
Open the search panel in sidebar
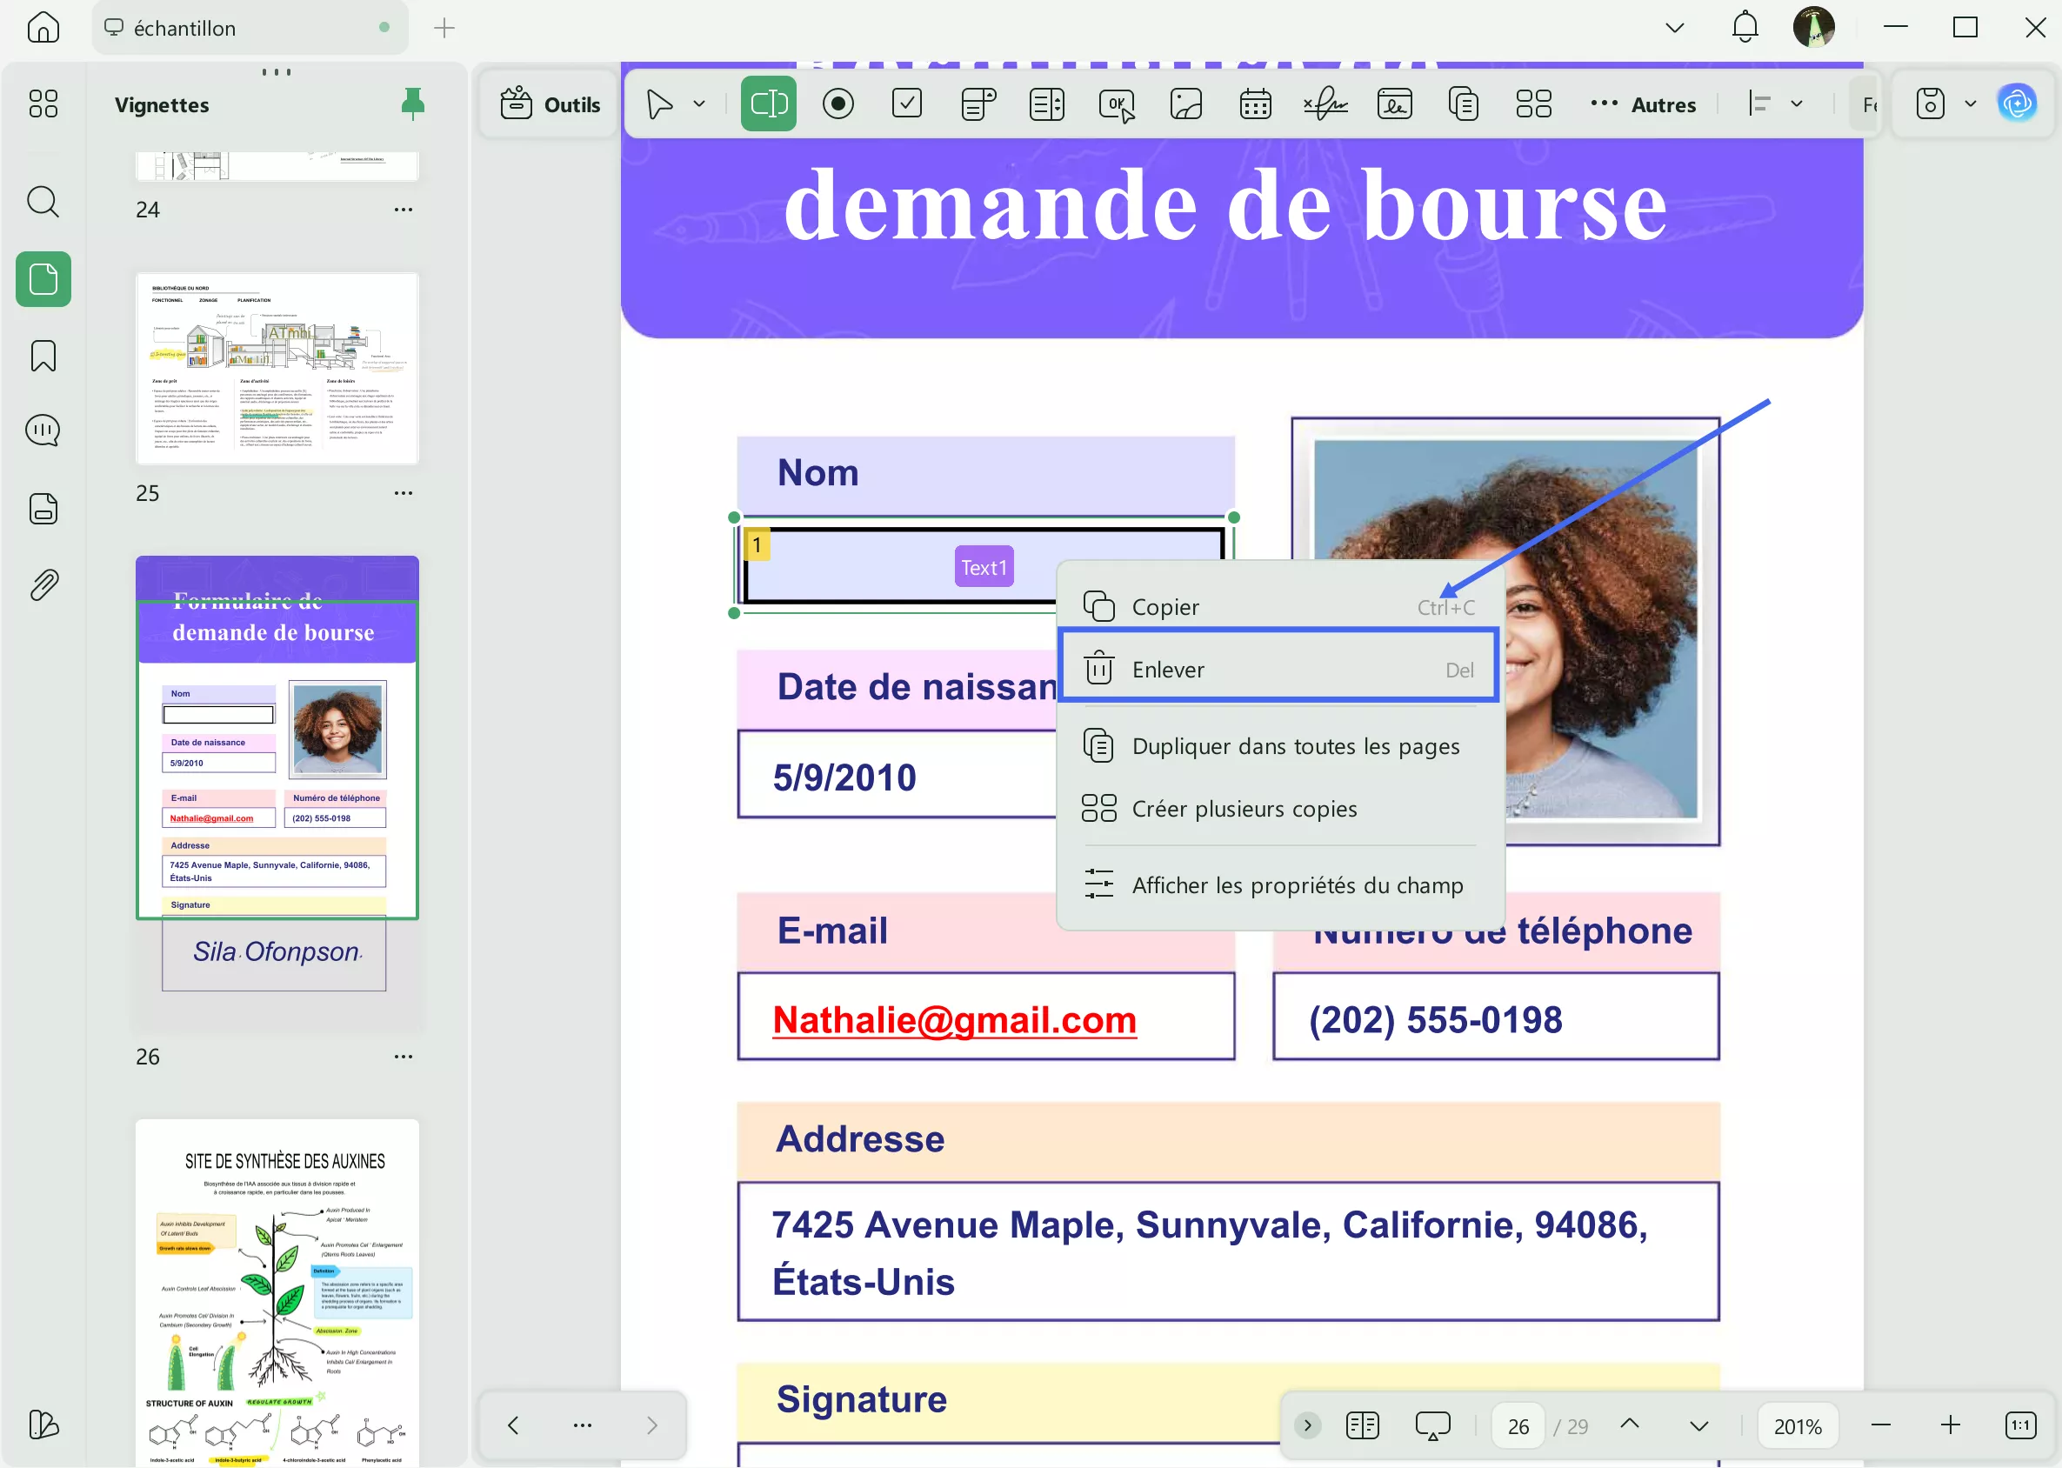tap(43, 202)
